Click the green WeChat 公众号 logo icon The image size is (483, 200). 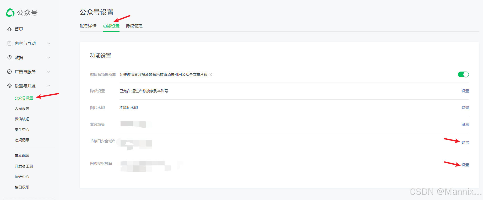click(x=10, y=13)
